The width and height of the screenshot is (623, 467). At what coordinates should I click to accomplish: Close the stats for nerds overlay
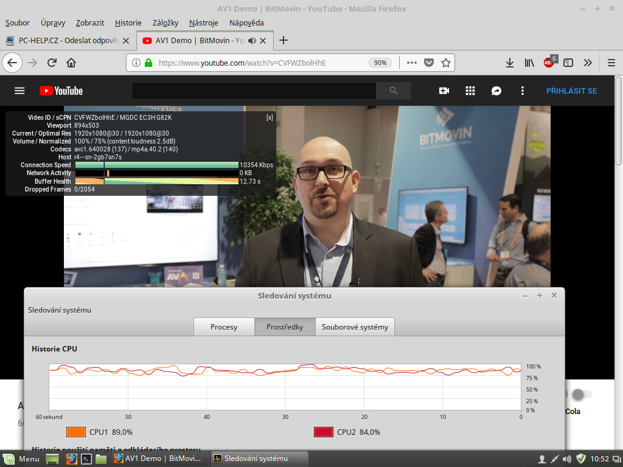270,117
